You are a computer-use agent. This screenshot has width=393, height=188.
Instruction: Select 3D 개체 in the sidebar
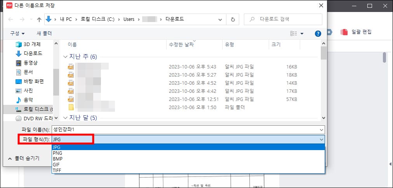tap(28, 44)
